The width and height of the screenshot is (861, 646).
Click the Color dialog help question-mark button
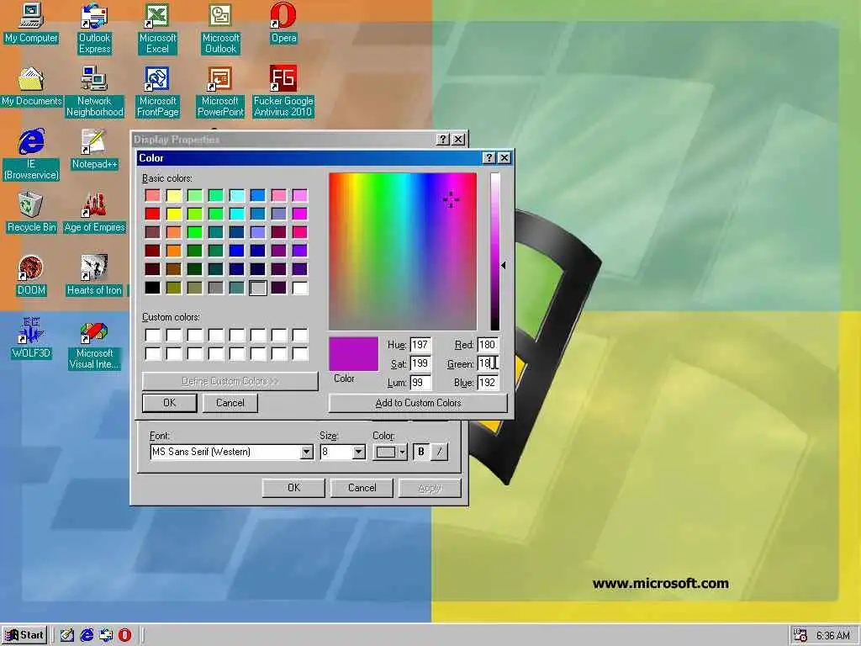pyautogui.click(x=489, y=158)
